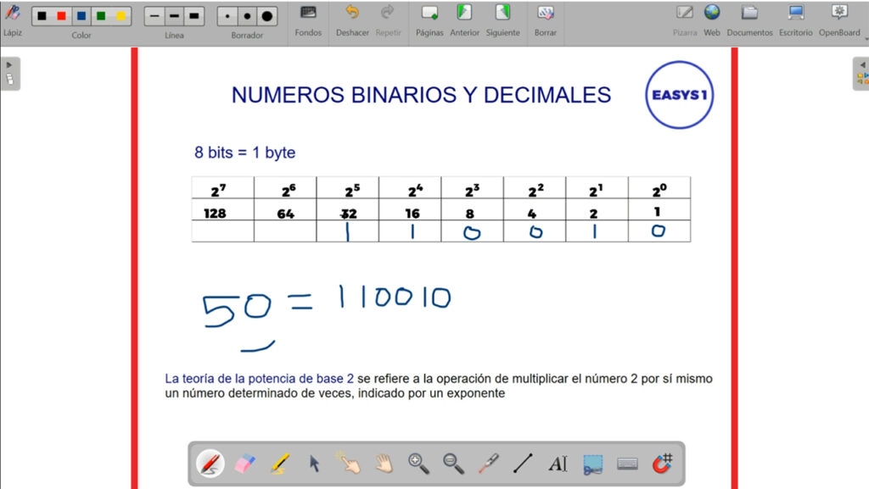Select the eraser tool in bottom palette
The width and height of the screenshot is (869, 489).
[x=244, y=464]
